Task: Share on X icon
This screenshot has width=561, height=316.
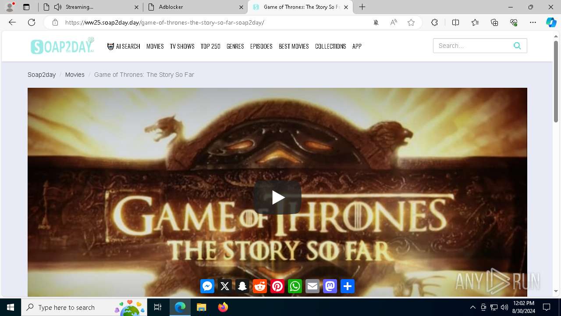Action: [225, 286]
